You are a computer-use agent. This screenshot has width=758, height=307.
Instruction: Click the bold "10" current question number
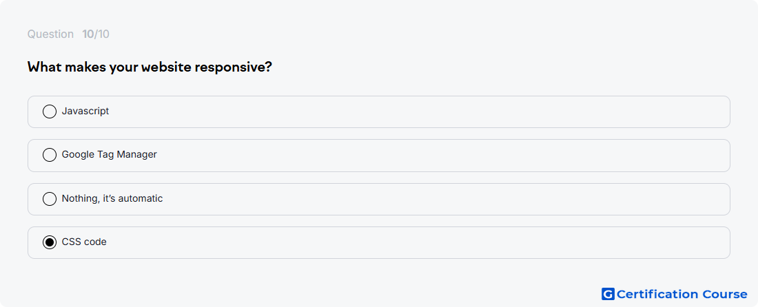point(88,34)
